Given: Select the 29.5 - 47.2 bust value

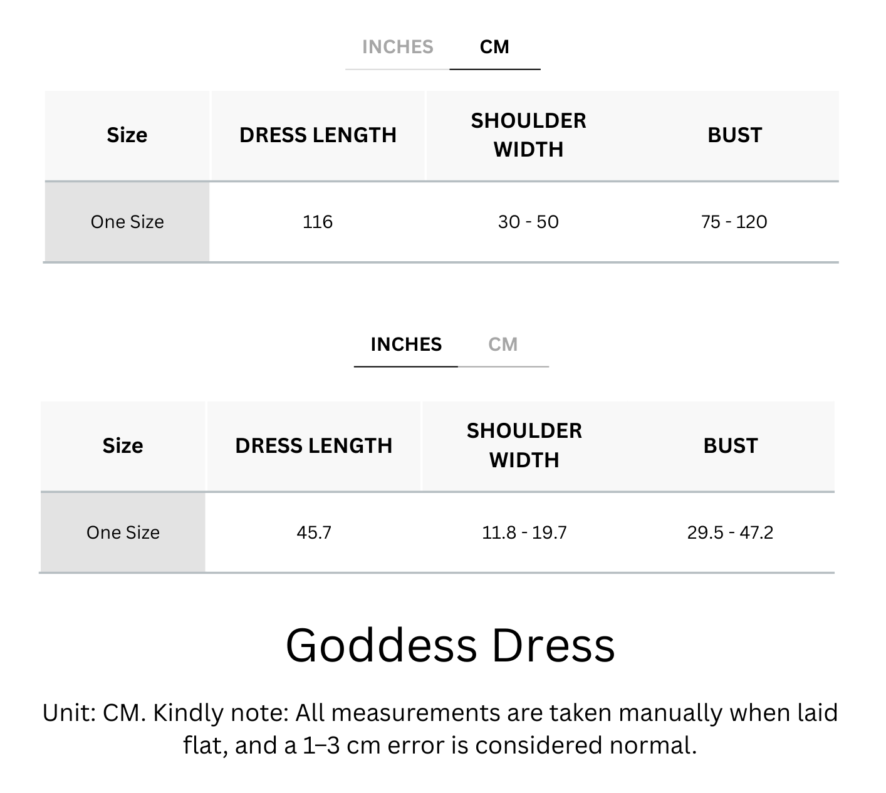Looking at the screenshot, I should tap(730, 532).
